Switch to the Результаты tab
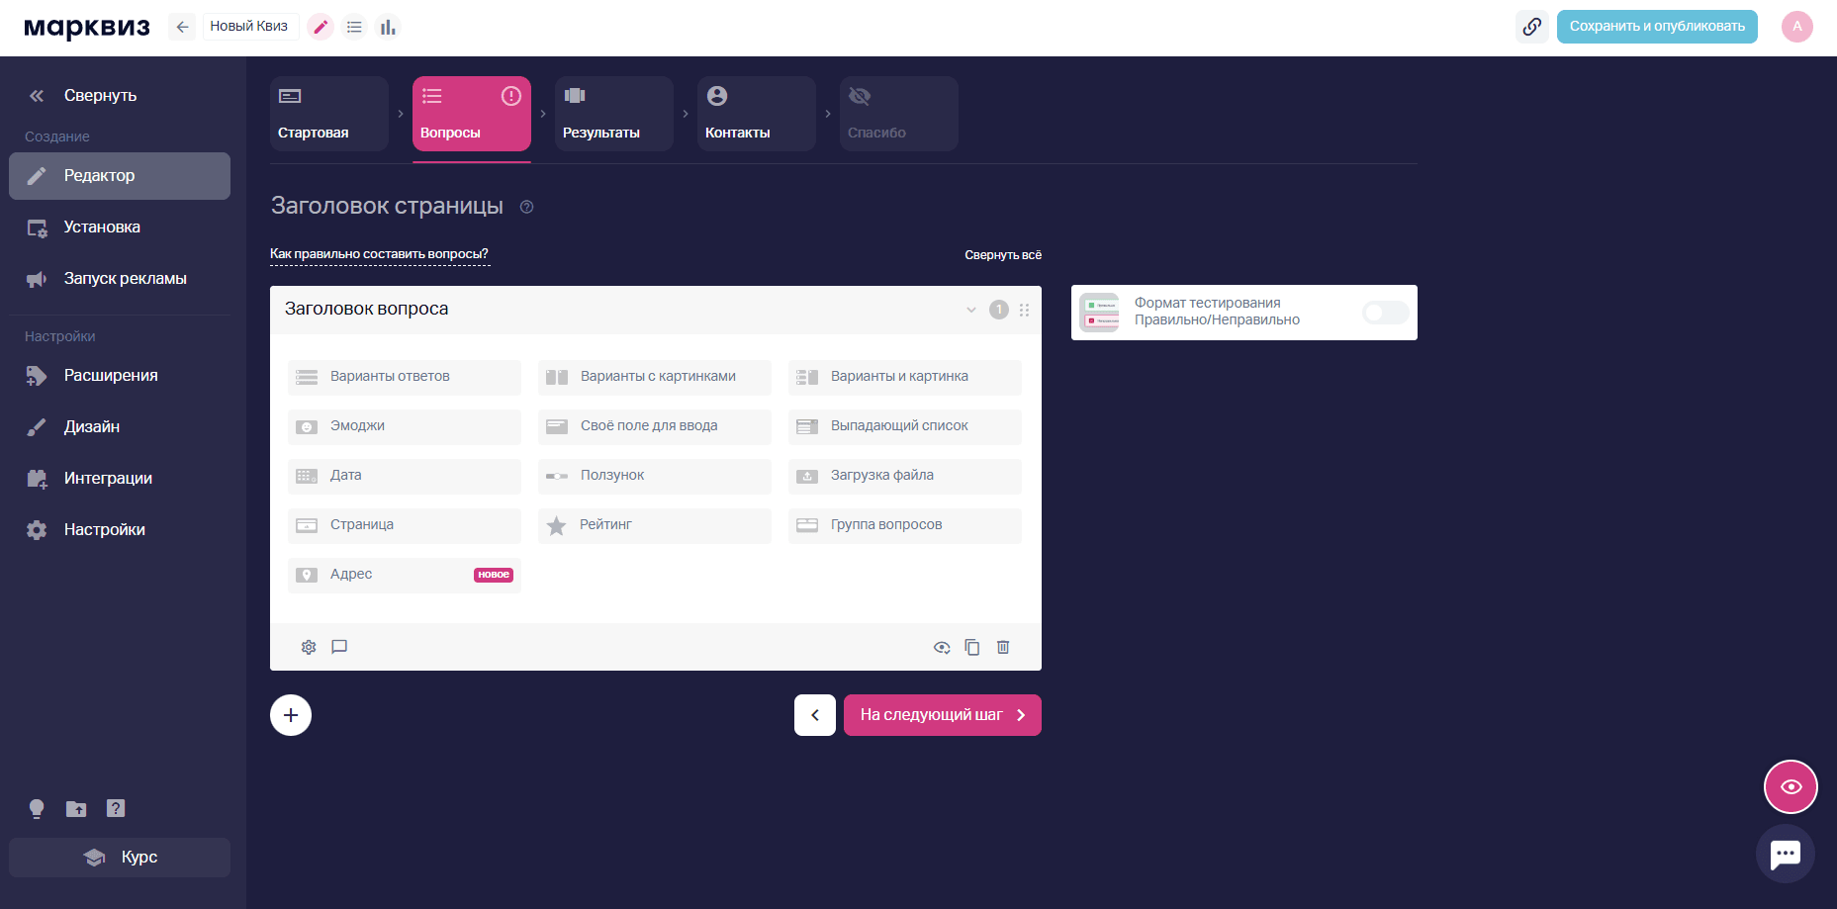 [x=613, y=114]
